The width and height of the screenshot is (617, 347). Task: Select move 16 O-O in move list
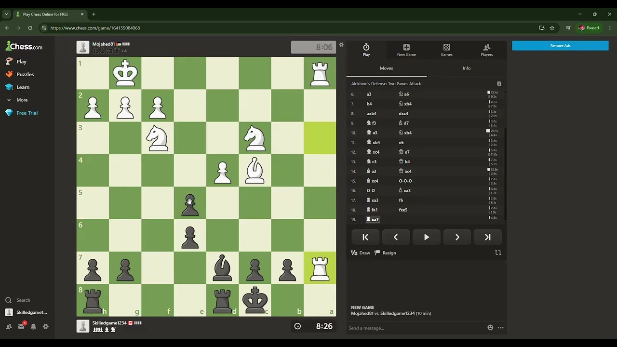[x=371, y=191]
